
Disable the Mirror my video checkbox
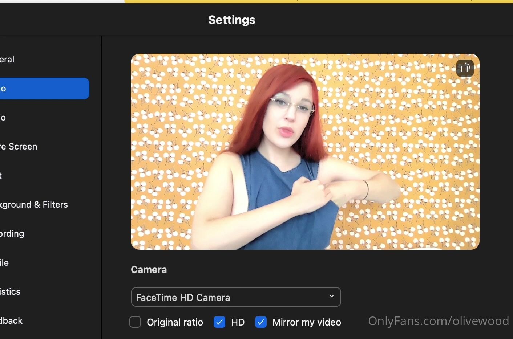tap(261, 322)
